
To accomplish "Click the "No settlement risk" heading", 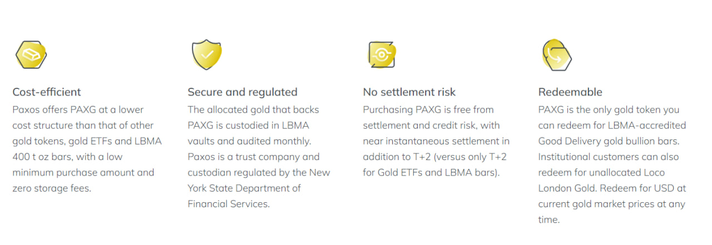I will [x=409, y=92].
